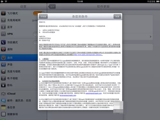This screenshot has width=160, height=120.
Task: Tap the airplane status bar icon
Action: point(2,1)
